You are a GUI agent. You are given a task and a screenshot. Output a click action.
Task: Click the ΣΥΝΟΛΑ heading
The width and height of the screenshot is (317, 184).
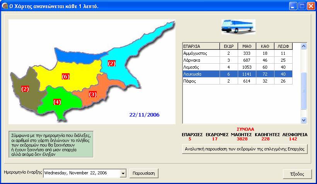245,129
